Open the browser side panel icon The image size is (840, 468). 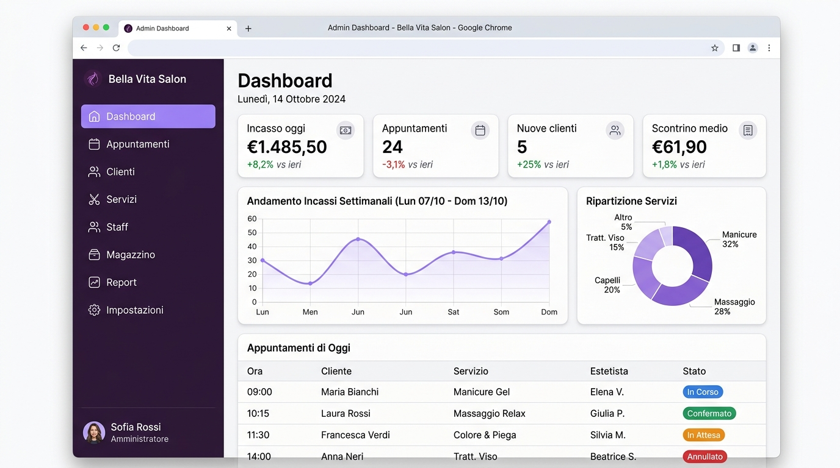(x=736, y=48)
